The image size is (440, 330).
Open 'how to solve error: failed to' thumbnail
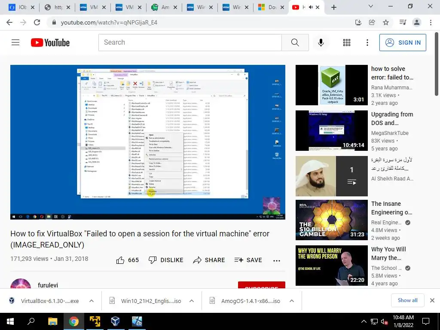pos(331,85)
